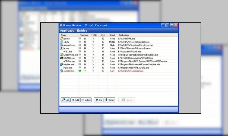Click green running indicator for explorer.exe
The image size is (228, 136).
click(x=80, y=71)
